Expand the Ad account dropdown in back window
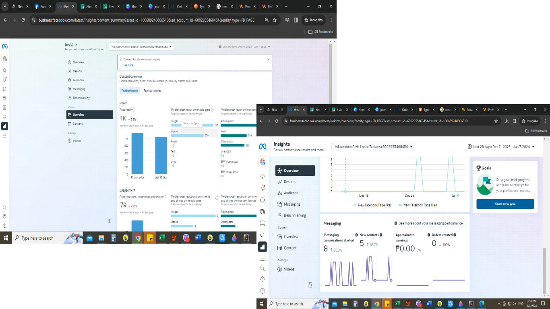The width and height of the screenshot is (550, 309). pos(141,47)
